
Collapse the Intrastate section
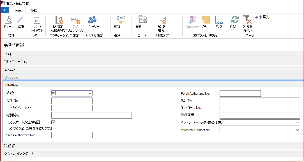153,85
